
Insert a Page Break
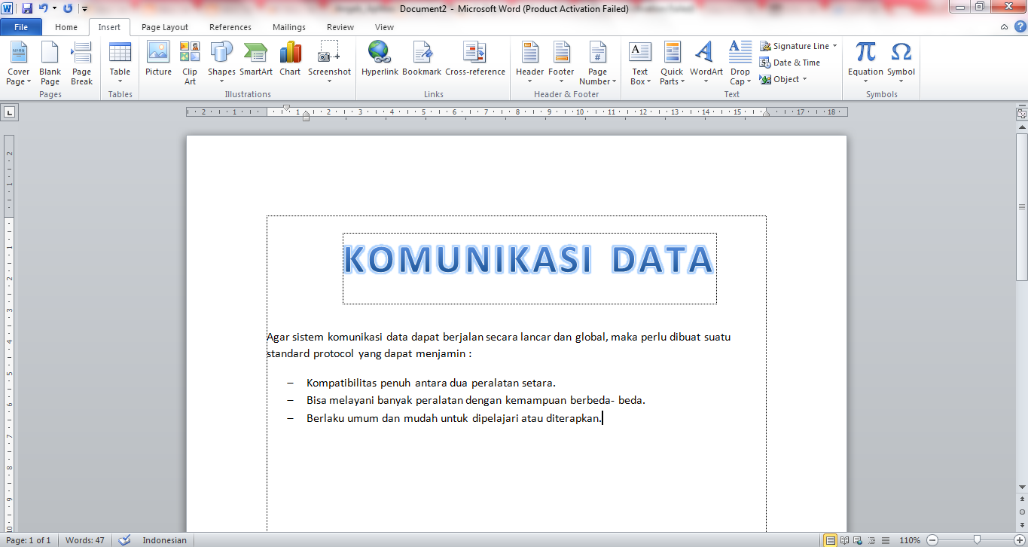coord(81,63)
